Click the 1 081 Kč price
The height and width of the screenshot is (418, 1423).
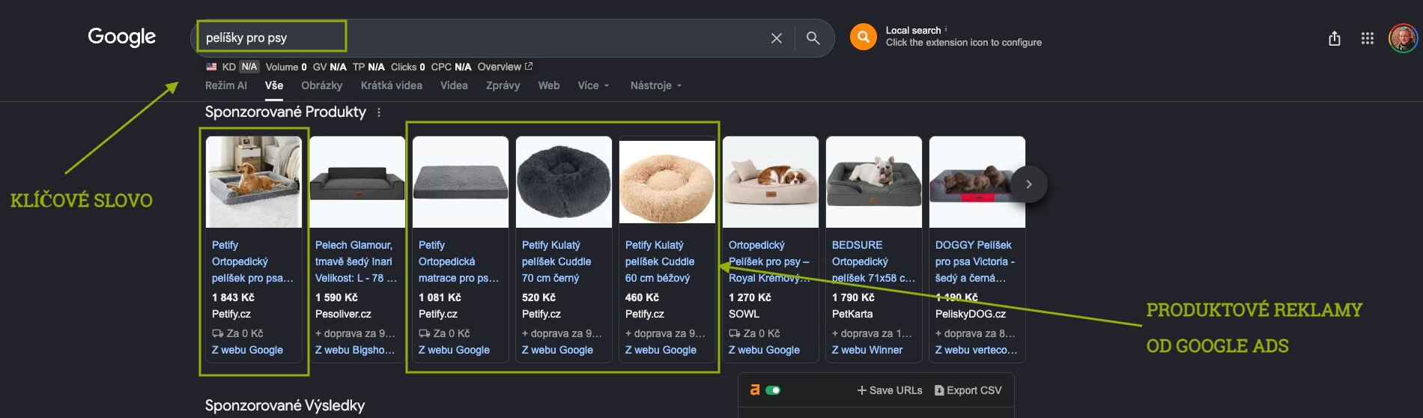click(440, 297)
